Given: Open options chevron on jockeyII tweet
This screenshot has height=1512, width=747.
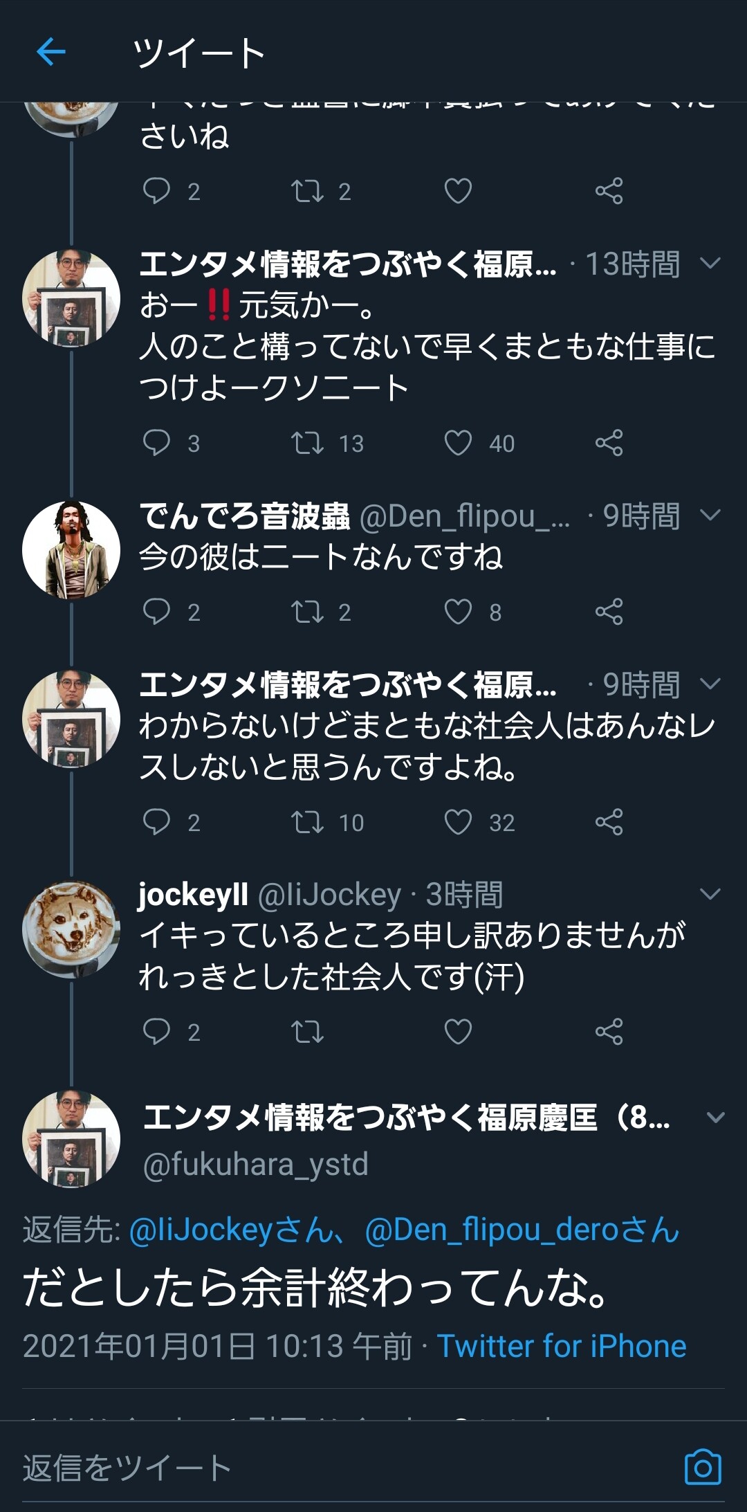Looking at the screenshot, I should (x=710, y=894).
